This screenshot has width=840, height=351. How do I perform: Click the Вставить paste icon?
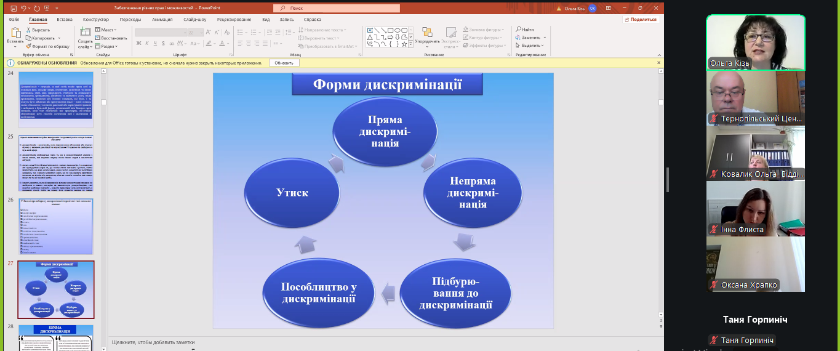[x=15, y=32]
